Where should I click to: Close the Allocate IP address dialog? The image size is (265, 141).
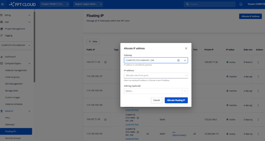pyautogui.click(x=186, y=48)
